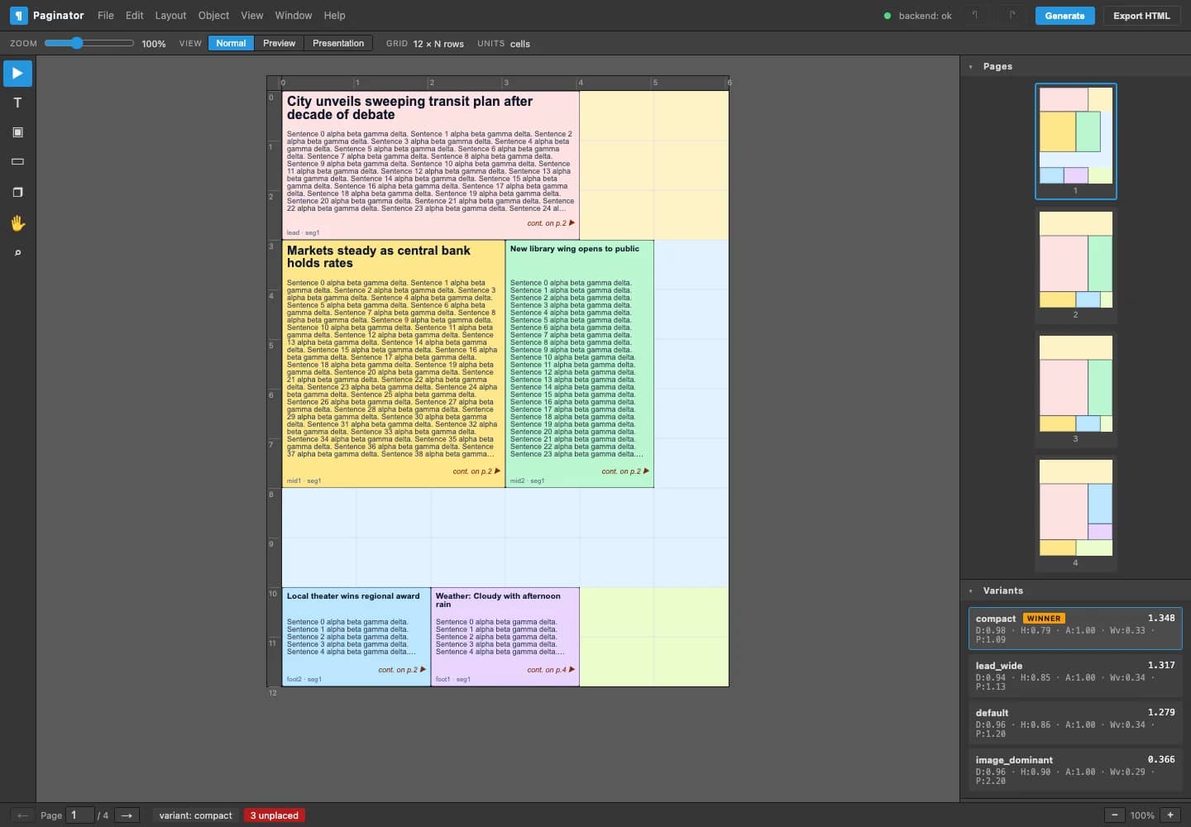Switch view mode to Preview

(279, 43)
